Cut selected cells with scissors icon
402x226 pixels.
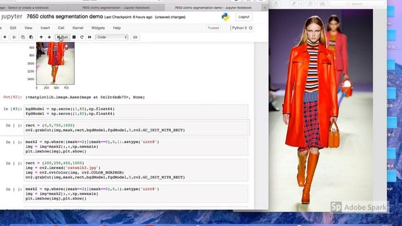tap(14, 37)
